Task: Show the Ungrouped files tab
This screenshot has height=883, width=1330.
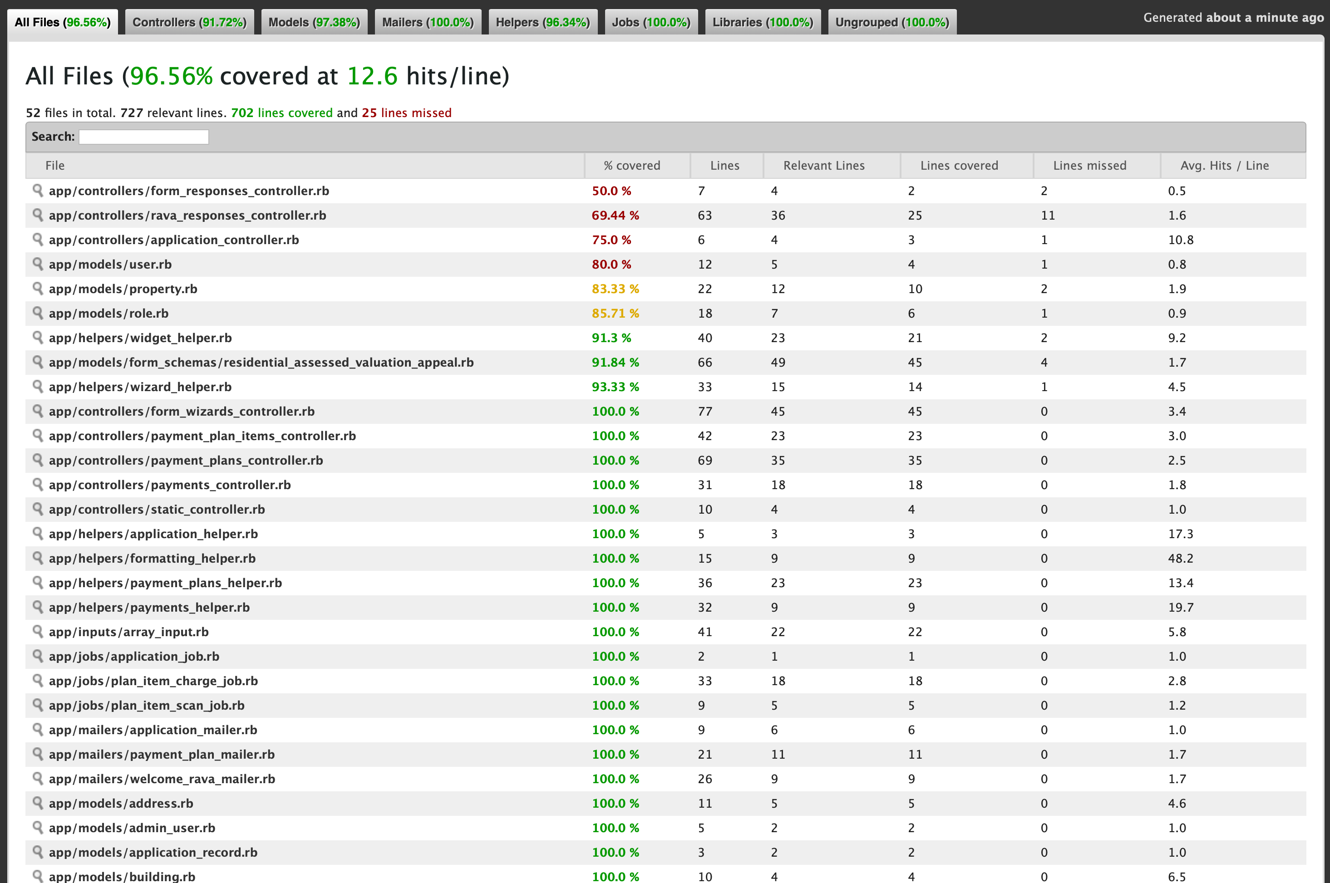Action: [892, 23]
